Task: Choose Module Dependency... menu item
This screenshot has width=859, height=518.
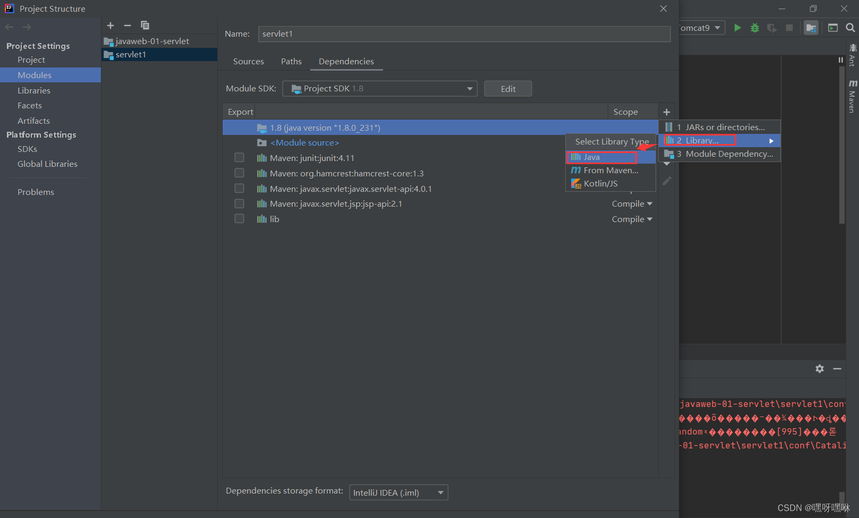Action: pyautogui.click(x=720, y=154)
